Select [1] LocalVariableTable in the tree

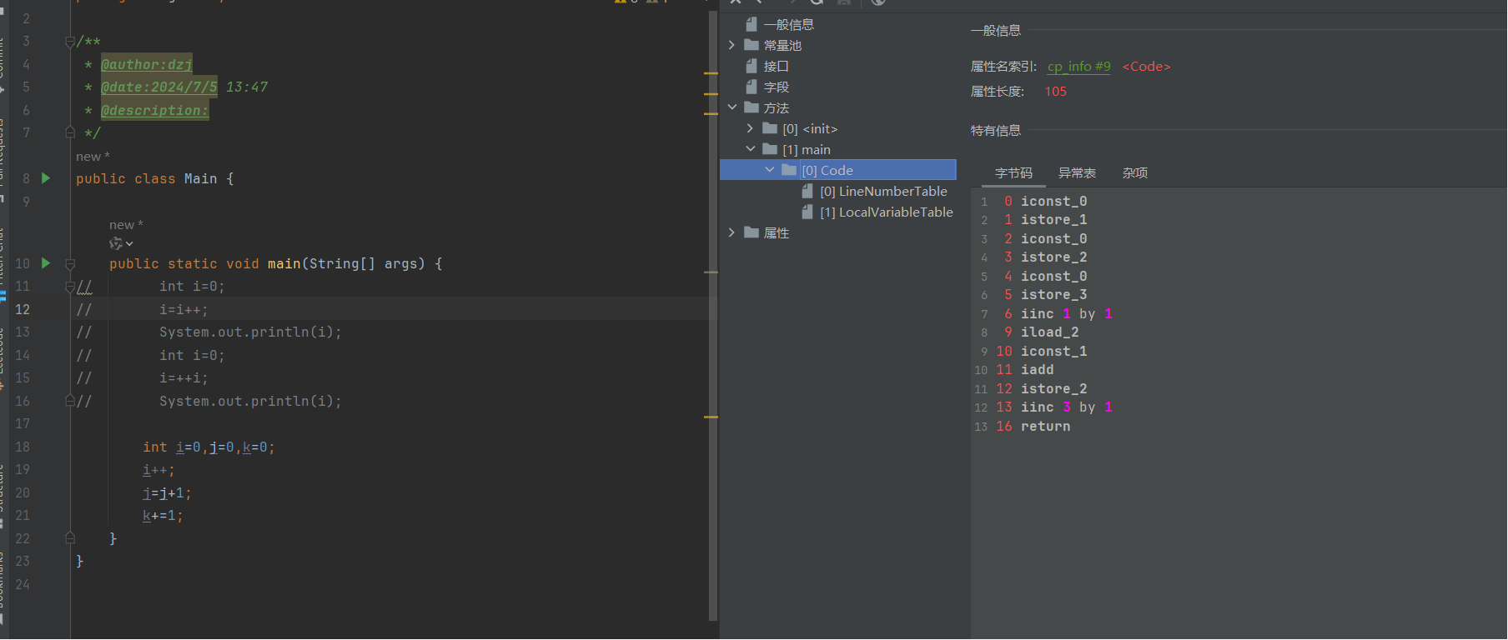pos(886,212)
